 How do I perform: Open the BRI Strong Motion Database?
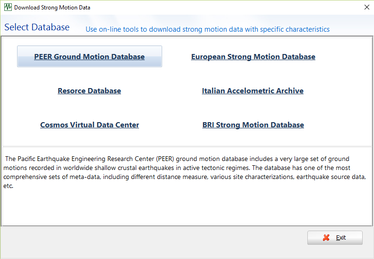coord(253,125)
